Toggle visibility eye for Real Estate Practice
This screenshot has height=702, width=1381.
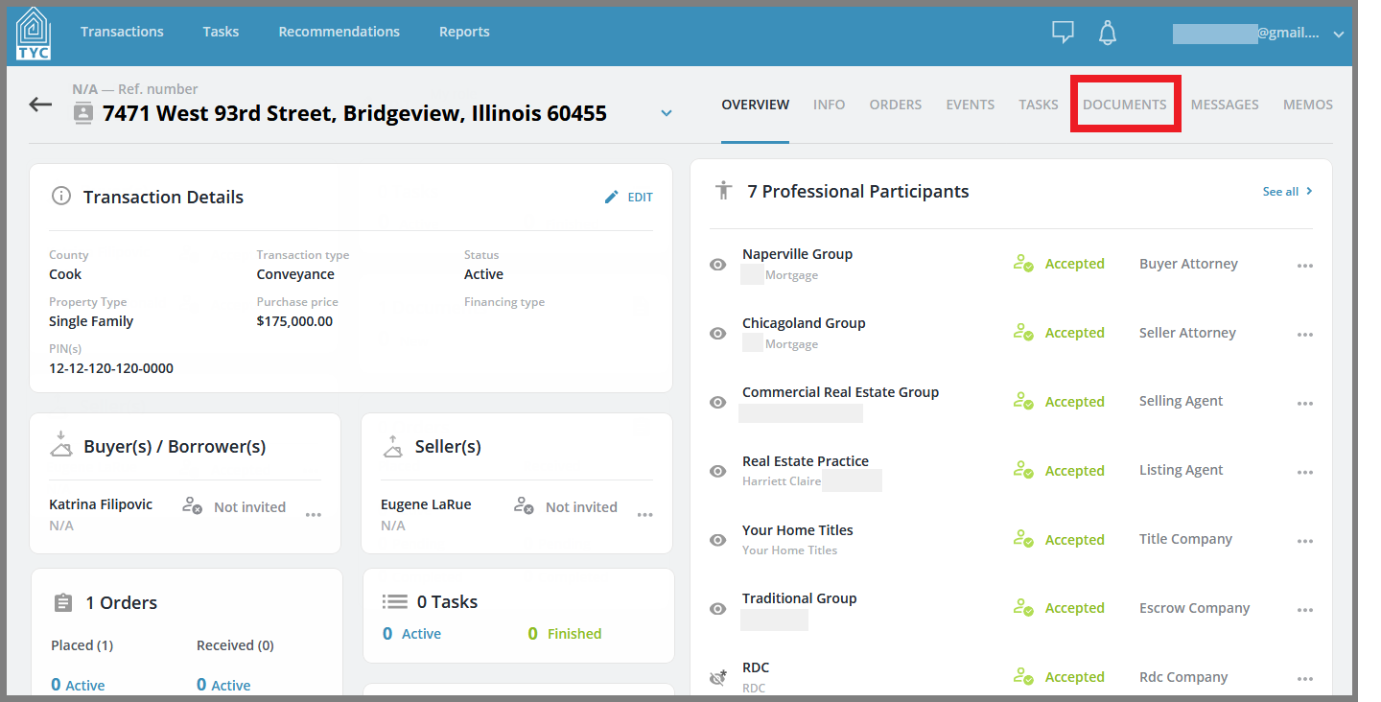pos(717,471)
